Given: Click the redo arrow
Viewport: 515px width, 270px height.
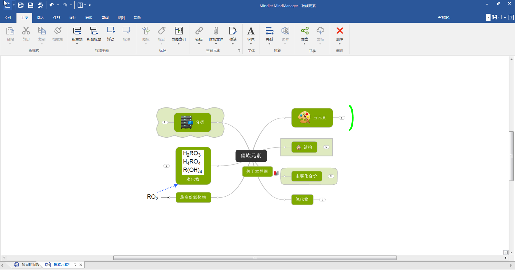Looking at the screenshot, I should 65,5.
